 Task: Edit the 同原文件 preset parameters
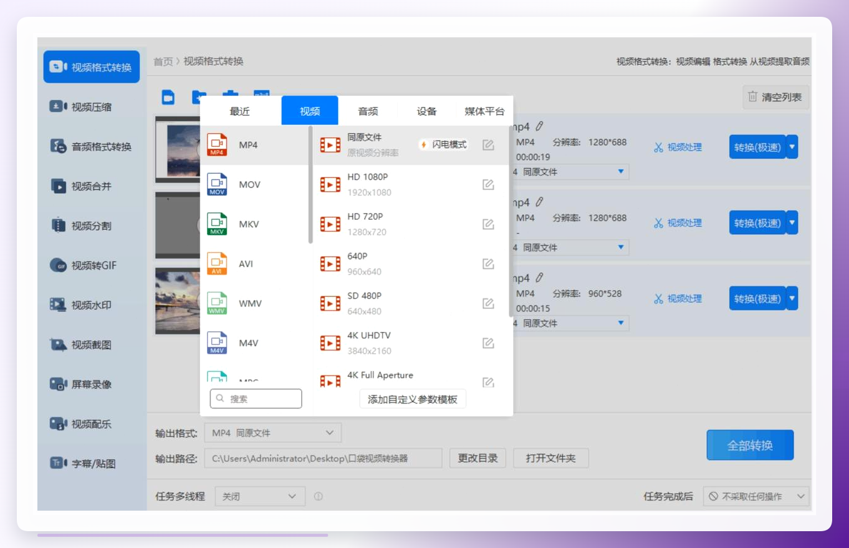[x=488, y=145]
